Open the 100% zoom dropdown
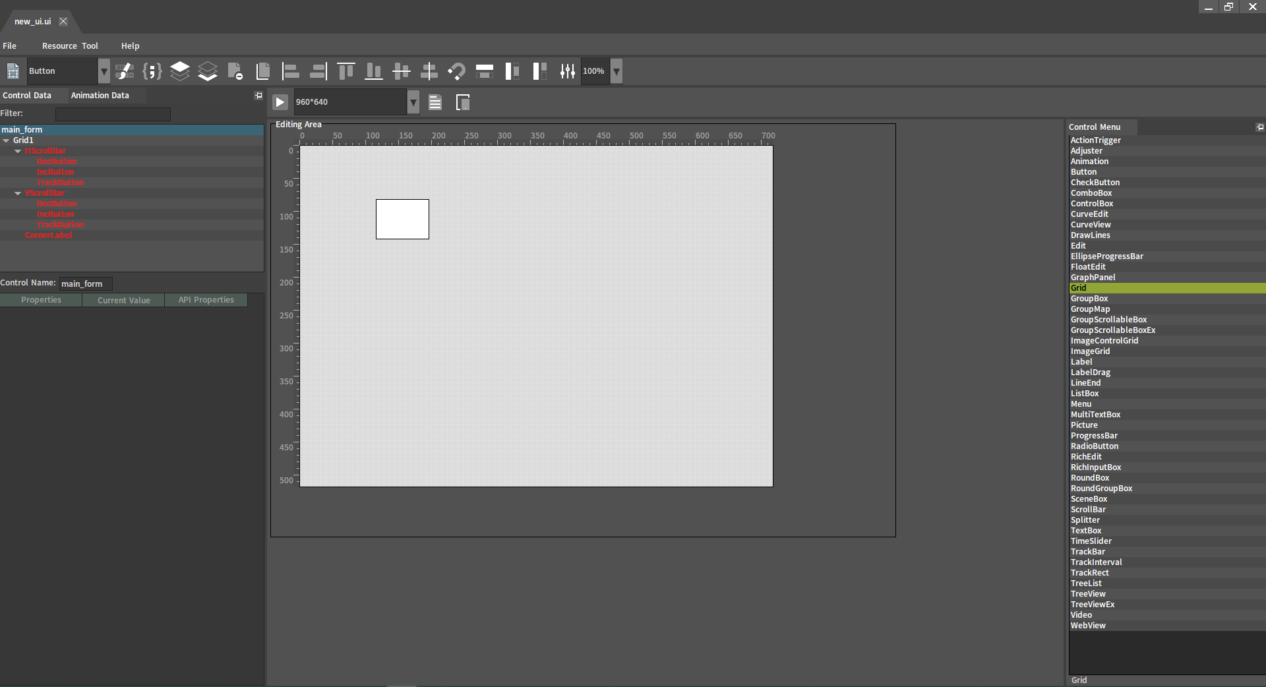1266x687 pixels. 617,71
